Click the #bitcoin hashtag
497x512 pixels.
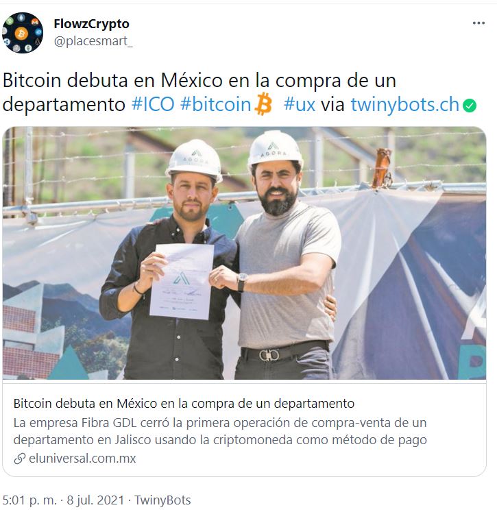pos(215,104)
